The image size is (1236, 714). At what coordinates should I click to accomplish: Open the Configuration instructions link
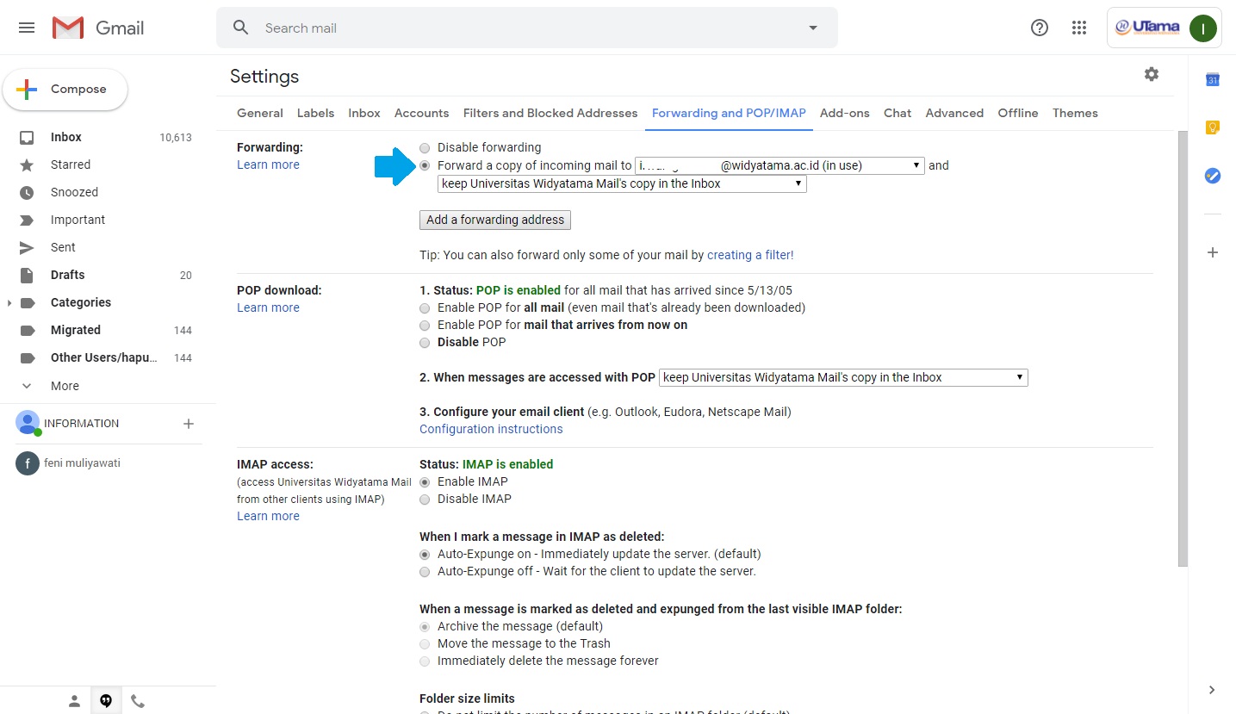coord(491,429)
